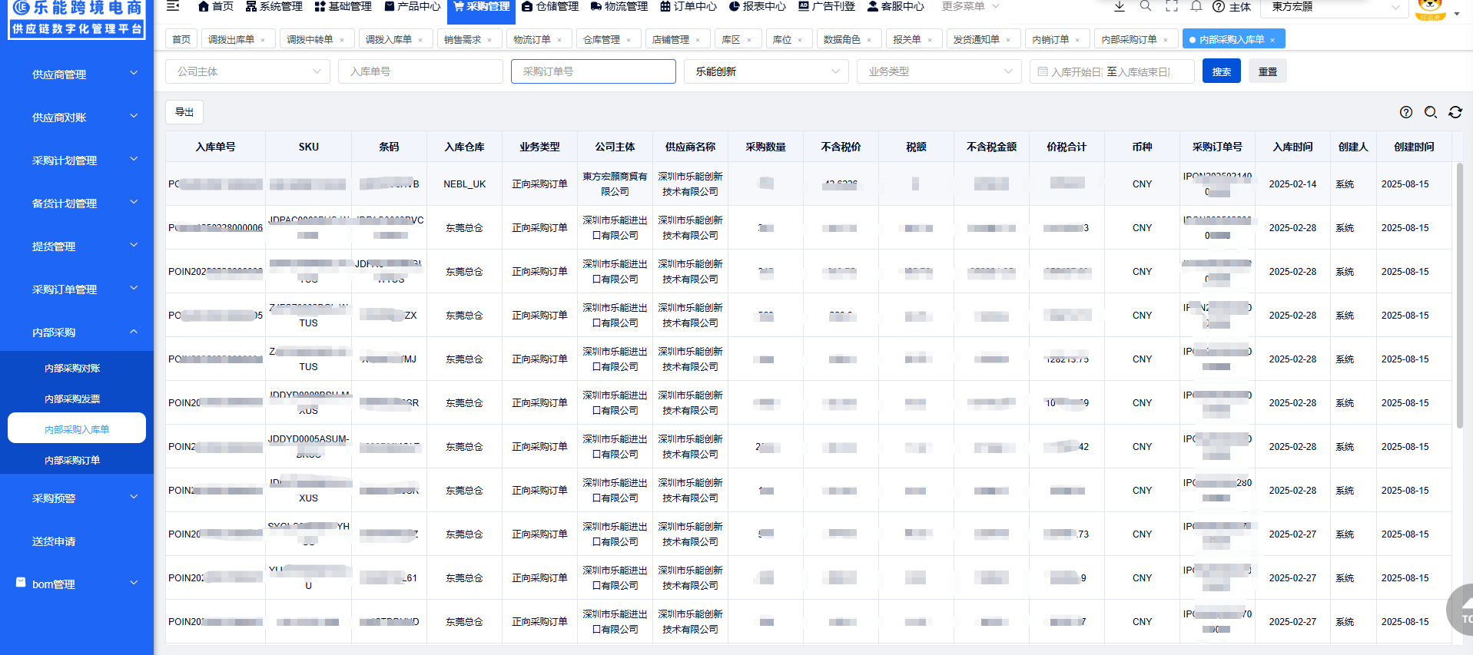Image resolution: width=1473 pixels, height=655 pixels.
Task: Toggle fullscreen mode icon
Action: coord(1171,6)
